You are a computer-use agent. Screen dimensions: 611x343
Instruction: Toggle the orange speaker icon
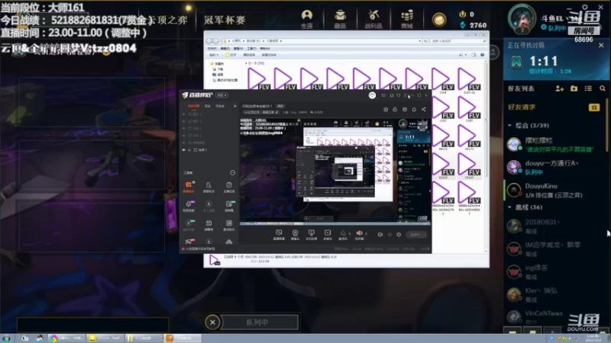(359, 233)
